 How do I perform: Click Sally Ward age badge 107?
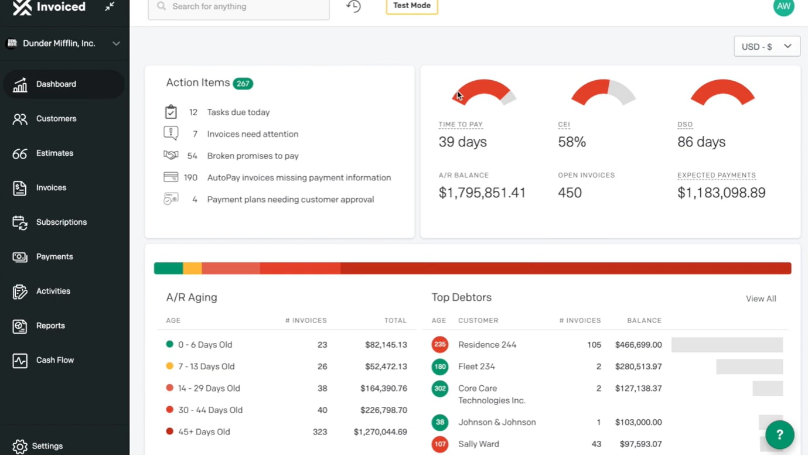click(x=440, y=444)
